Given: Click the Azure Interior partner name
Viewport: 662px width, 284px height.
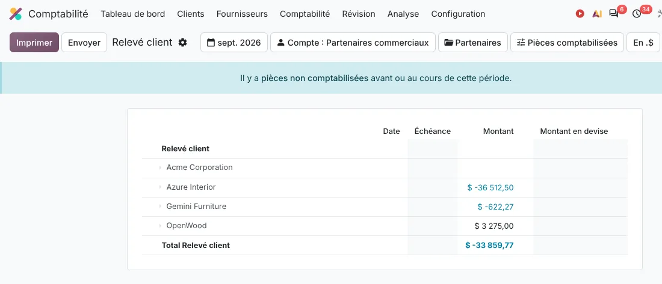Looking at the screenshot, I should 191,187.
